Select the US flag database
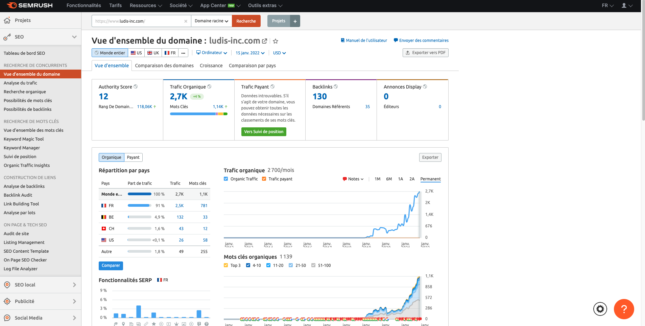The height and width of the screenshot is (326, 645). point(136,53)
